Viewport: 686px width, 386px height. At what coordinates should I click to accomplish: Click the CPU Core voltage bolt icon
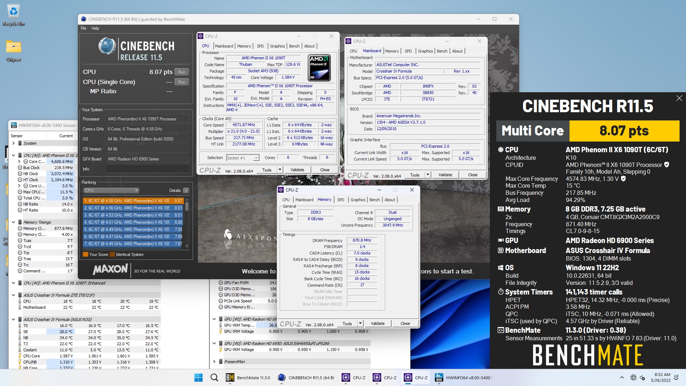pyautogui.click(x=20, y=356)
